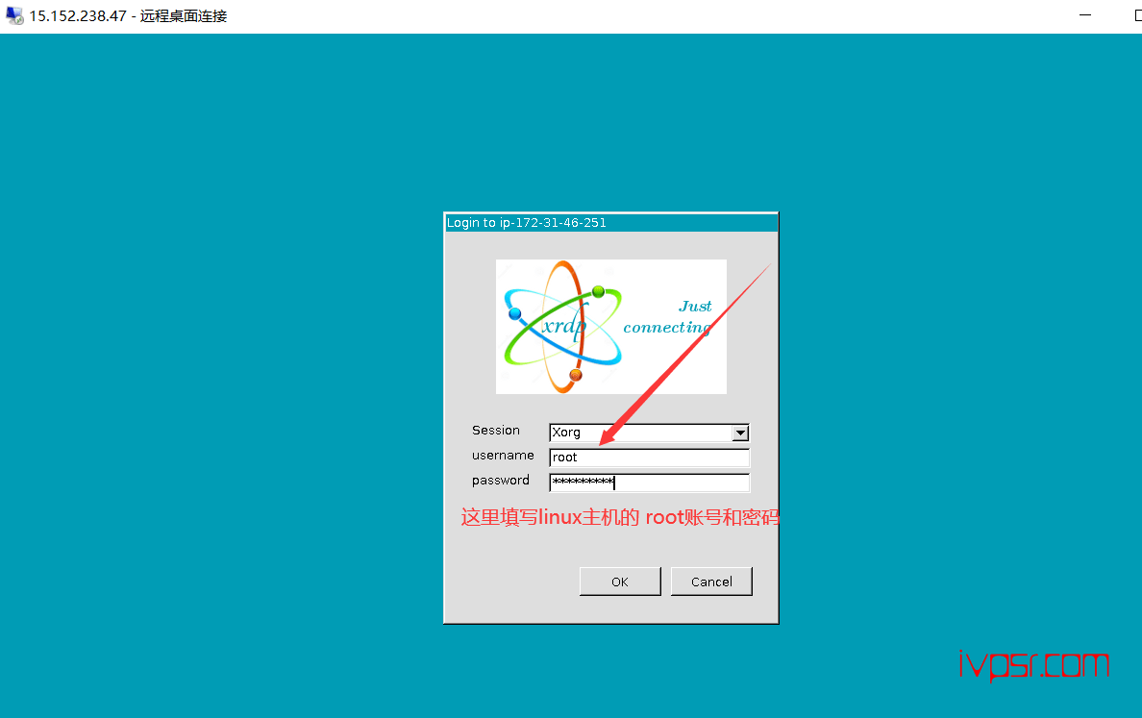This screenshot has height=718, width=1142.
Task: Click the 'Session' label
Action: 496,431
